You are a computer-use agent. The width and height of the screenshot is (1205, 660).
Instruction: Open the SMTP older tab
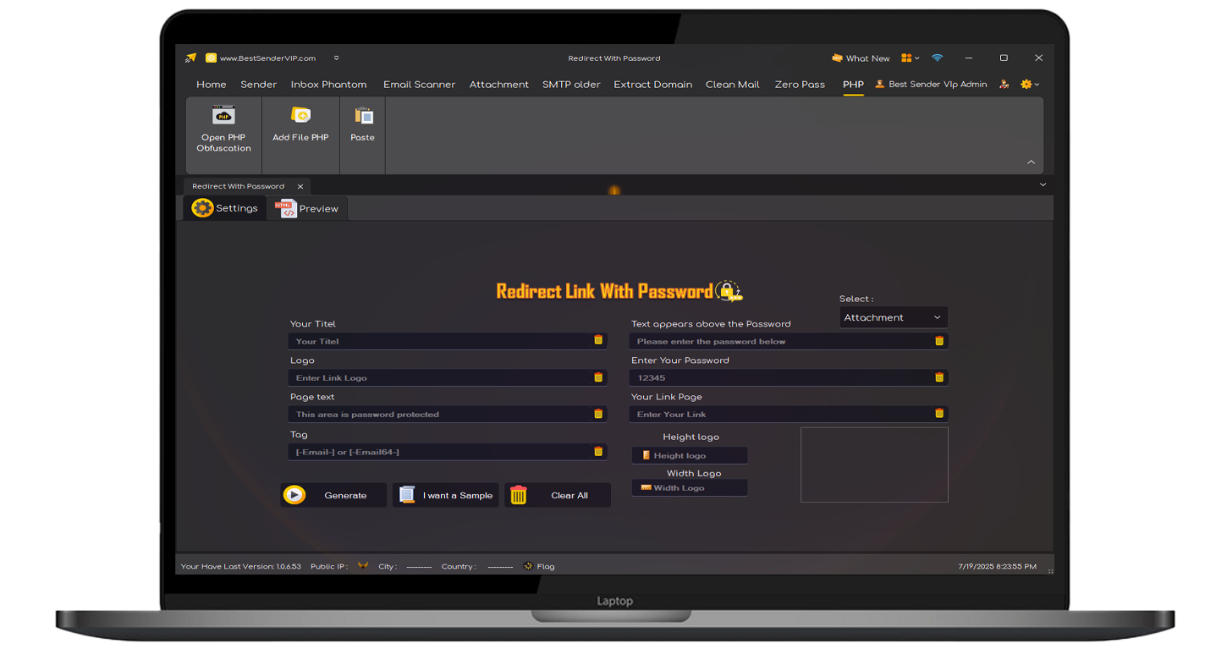point(571,85)
